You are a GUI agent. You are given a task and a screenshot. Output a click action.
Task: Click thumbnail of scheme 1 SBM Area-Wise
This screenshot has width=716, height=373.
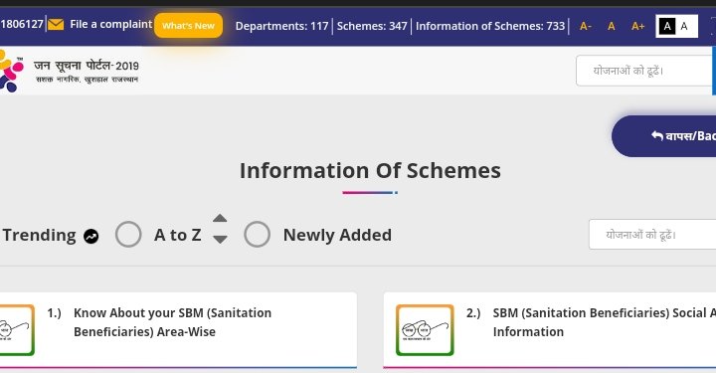[17, 329]
